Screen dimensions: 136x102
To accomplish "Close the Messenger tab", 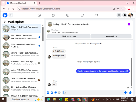I will (x=35, y=3).
